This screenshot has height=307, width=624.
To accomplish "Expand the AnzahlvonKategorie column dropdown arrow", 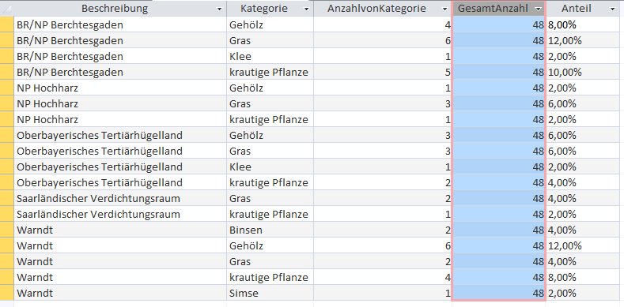I will (x=444, y=9).
